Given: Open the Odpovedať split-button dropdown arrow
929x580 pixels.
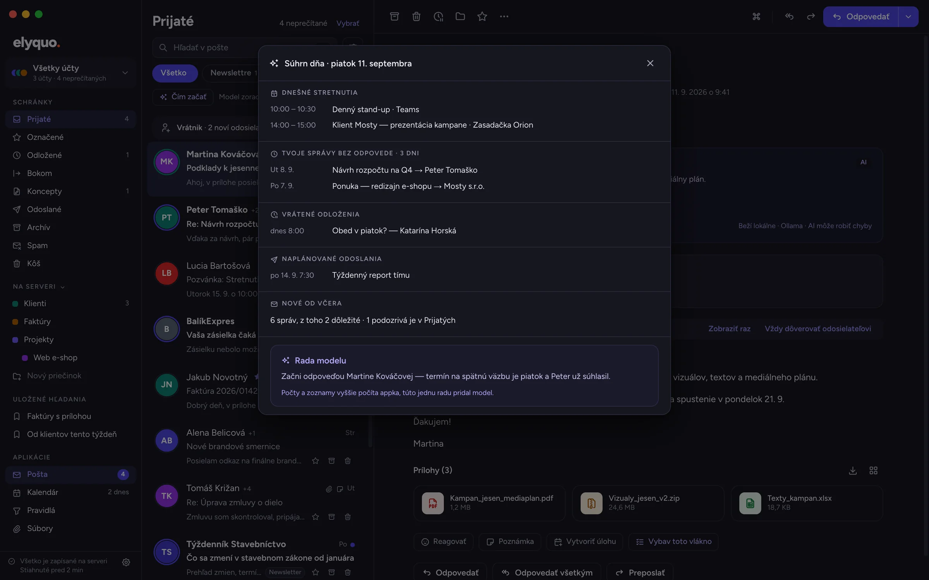Looking at the screenshot, I should tap(908, 17).
